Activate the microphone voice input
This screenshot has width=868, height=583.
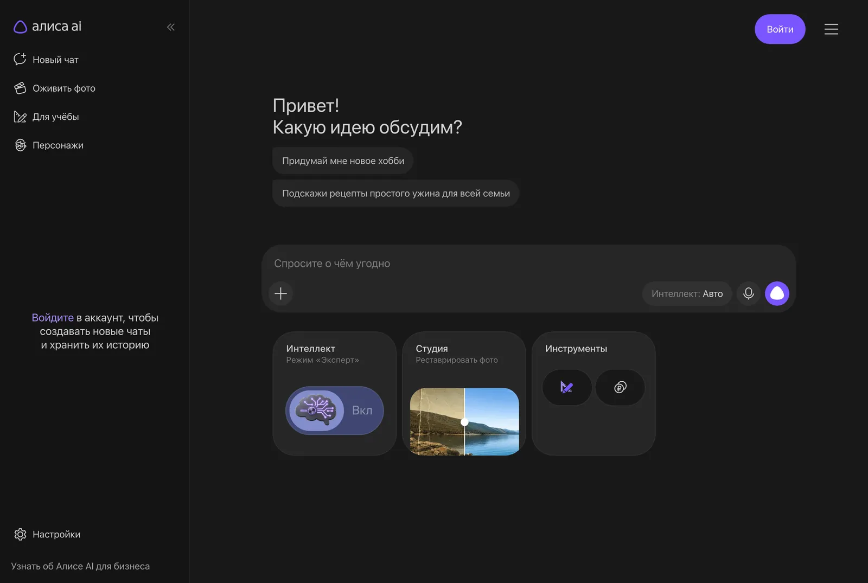(x=749, y=293)
